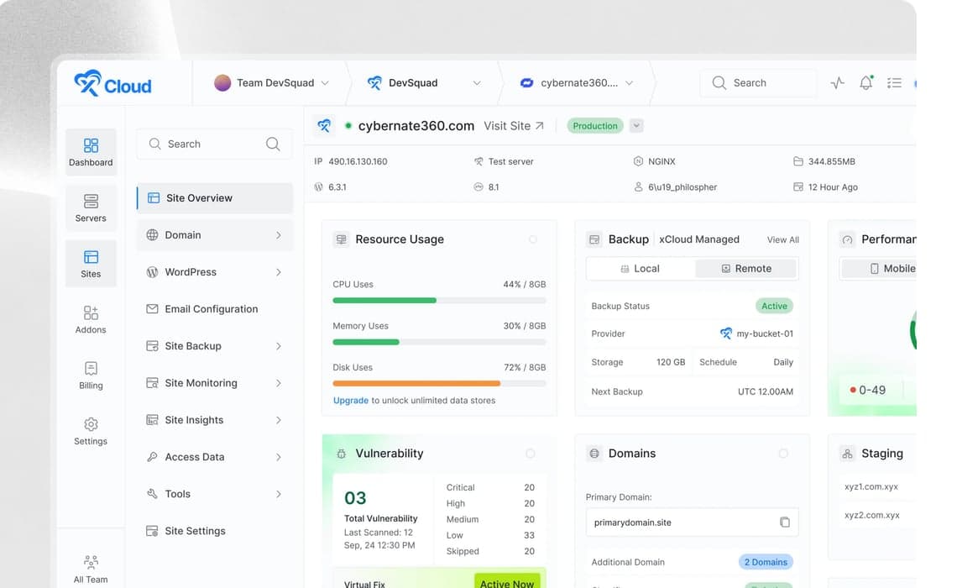Switch to the Local backup tab
The width and height of the screenshot is (957, 588).
pyautogui.click(x=641, y=269)
